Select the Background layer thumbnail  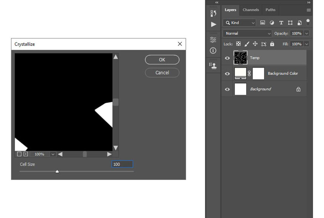pos(240,89)
